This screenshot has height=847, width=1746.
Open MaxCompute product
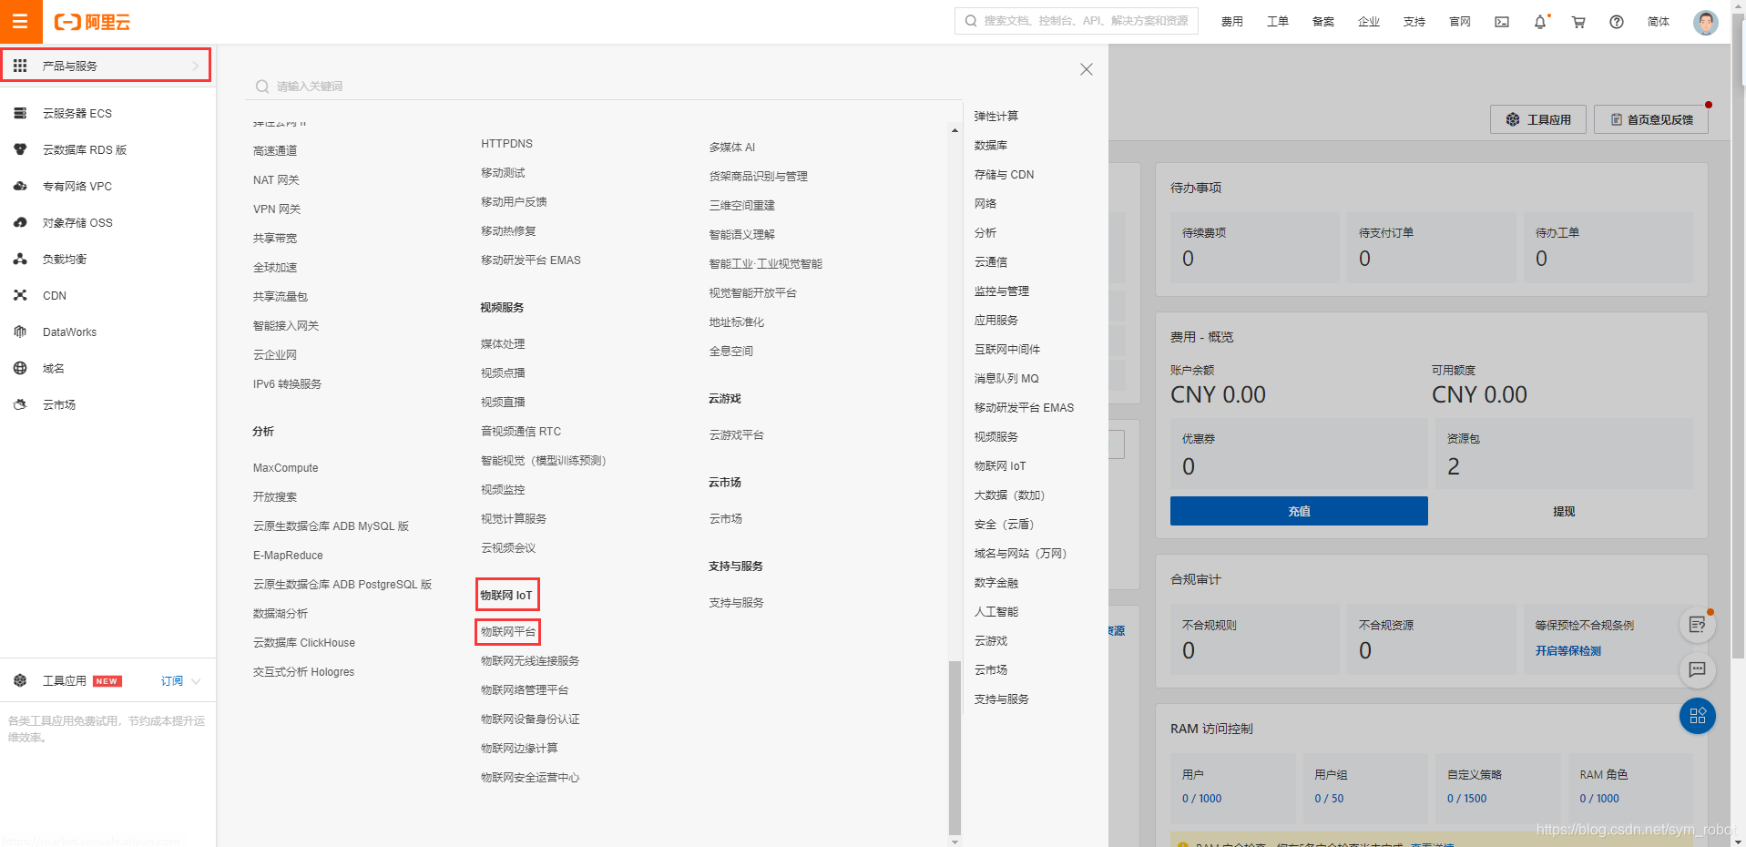(285, 467)
